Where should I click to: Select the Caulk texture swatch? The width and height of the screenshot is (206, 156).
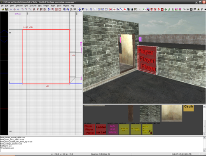tap(189, 108)
